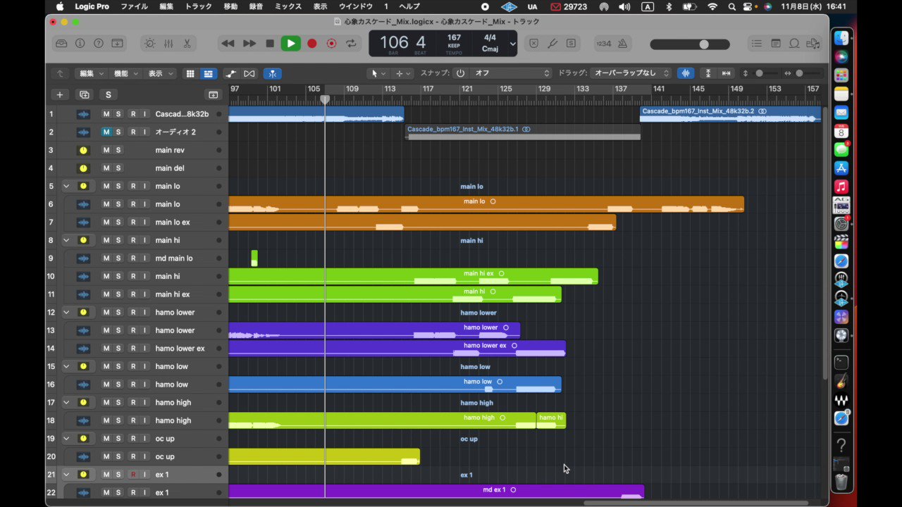
Task: Open the Note Pads panel
Action: pyautogui.click(x=776, y=44)
